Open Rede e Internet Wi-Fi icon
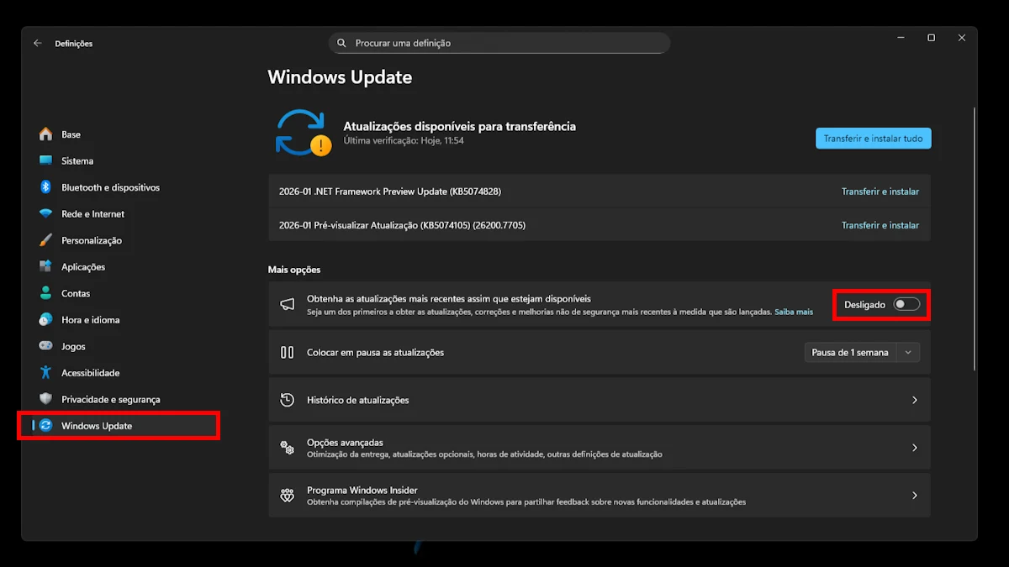The image size is (1009, 567). [x=46, y=214]
